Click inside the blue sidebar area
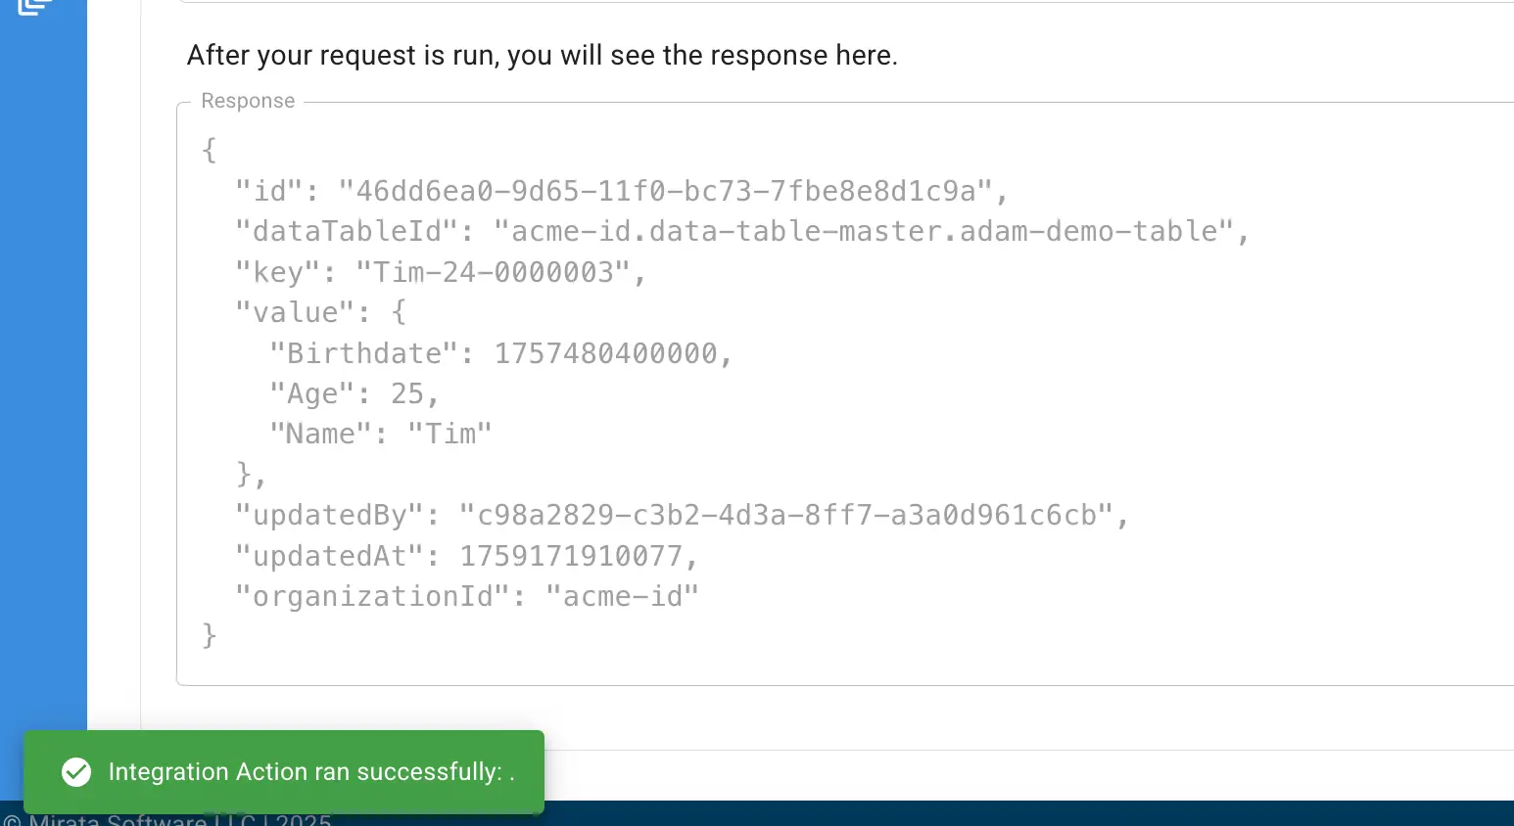The width and height of the screenshot is (1514, 826). [43, 391]
